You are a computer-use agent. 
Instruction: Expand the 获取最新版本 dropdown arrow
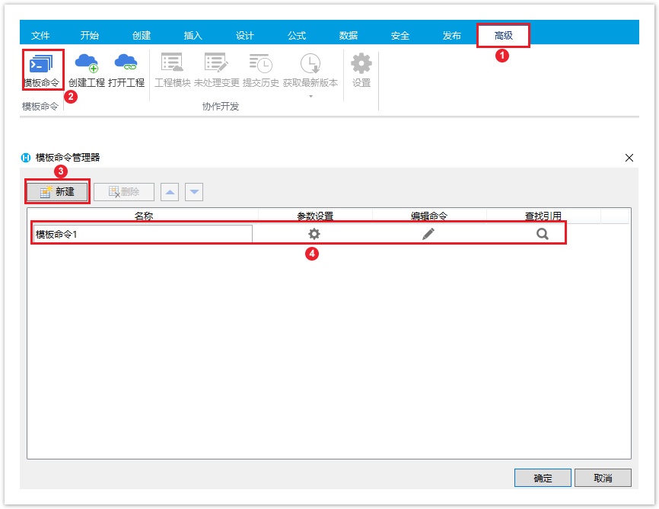(310, 97)
